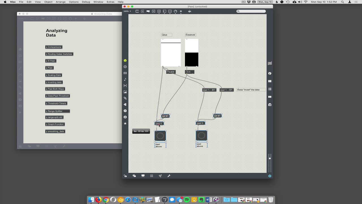Open the Extras menu
This screenshot has height=204, width=362.
click(x=111, y=2)
